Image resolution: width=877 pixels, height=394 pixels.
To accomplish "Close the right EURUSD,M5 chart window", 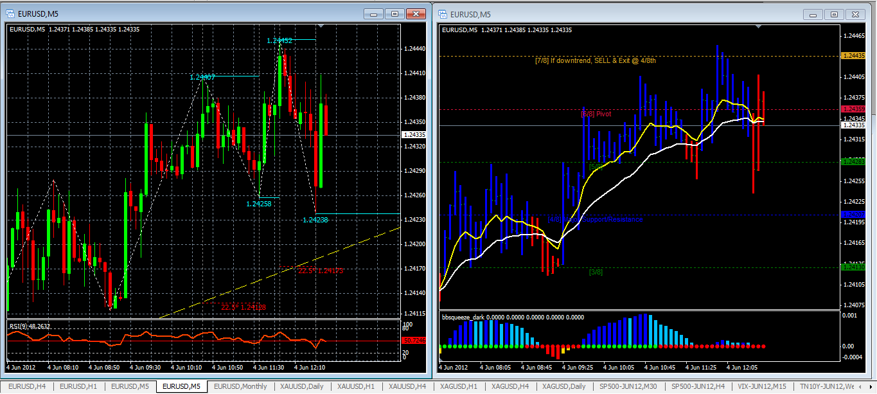I will 856,14.
